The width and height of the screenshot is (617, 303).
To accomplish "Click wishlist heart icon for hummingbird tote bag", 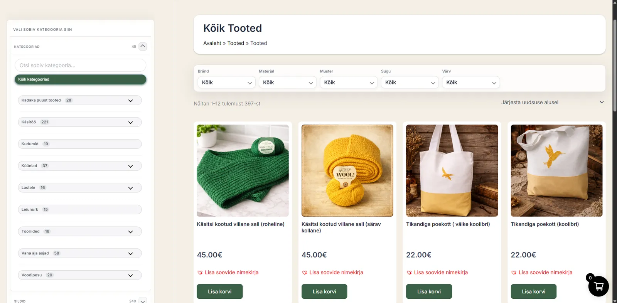I will (x=514, y=273).
